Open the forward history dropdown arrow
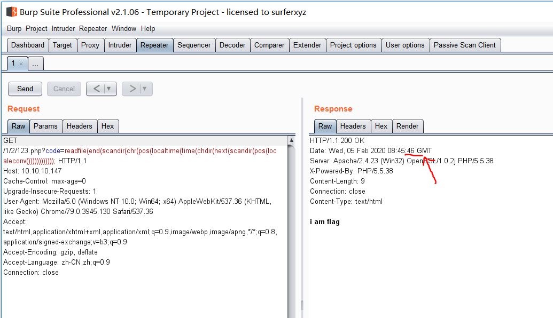Image resolution: width=553 pixels, height=318 pixels. (x=145, y=89)
